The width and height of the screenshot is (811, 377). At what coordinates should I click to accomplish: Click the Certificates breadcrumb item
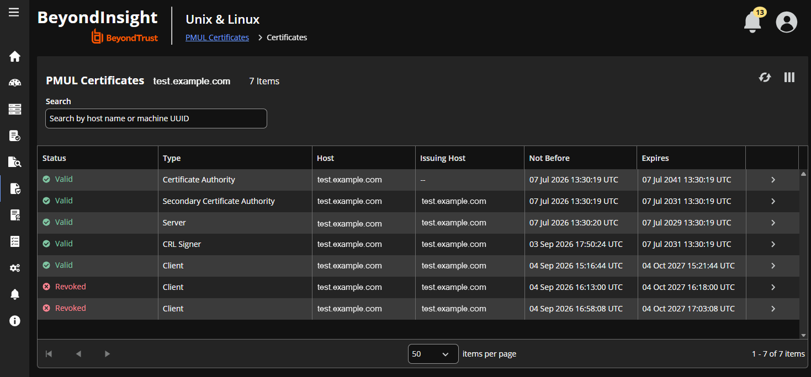(x=287, y=37)
